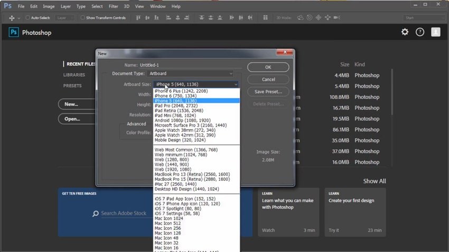Click Distribute bottom edges icon

tap(220, 18)
